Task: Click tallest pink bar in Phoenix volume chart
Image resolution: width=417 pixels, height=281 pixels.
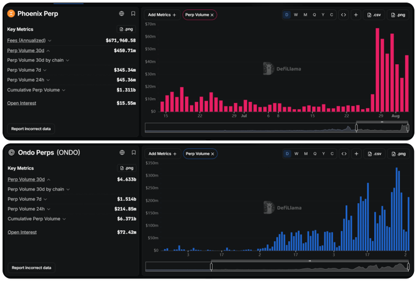Action: pyautogui.click(x=377, y=70)
